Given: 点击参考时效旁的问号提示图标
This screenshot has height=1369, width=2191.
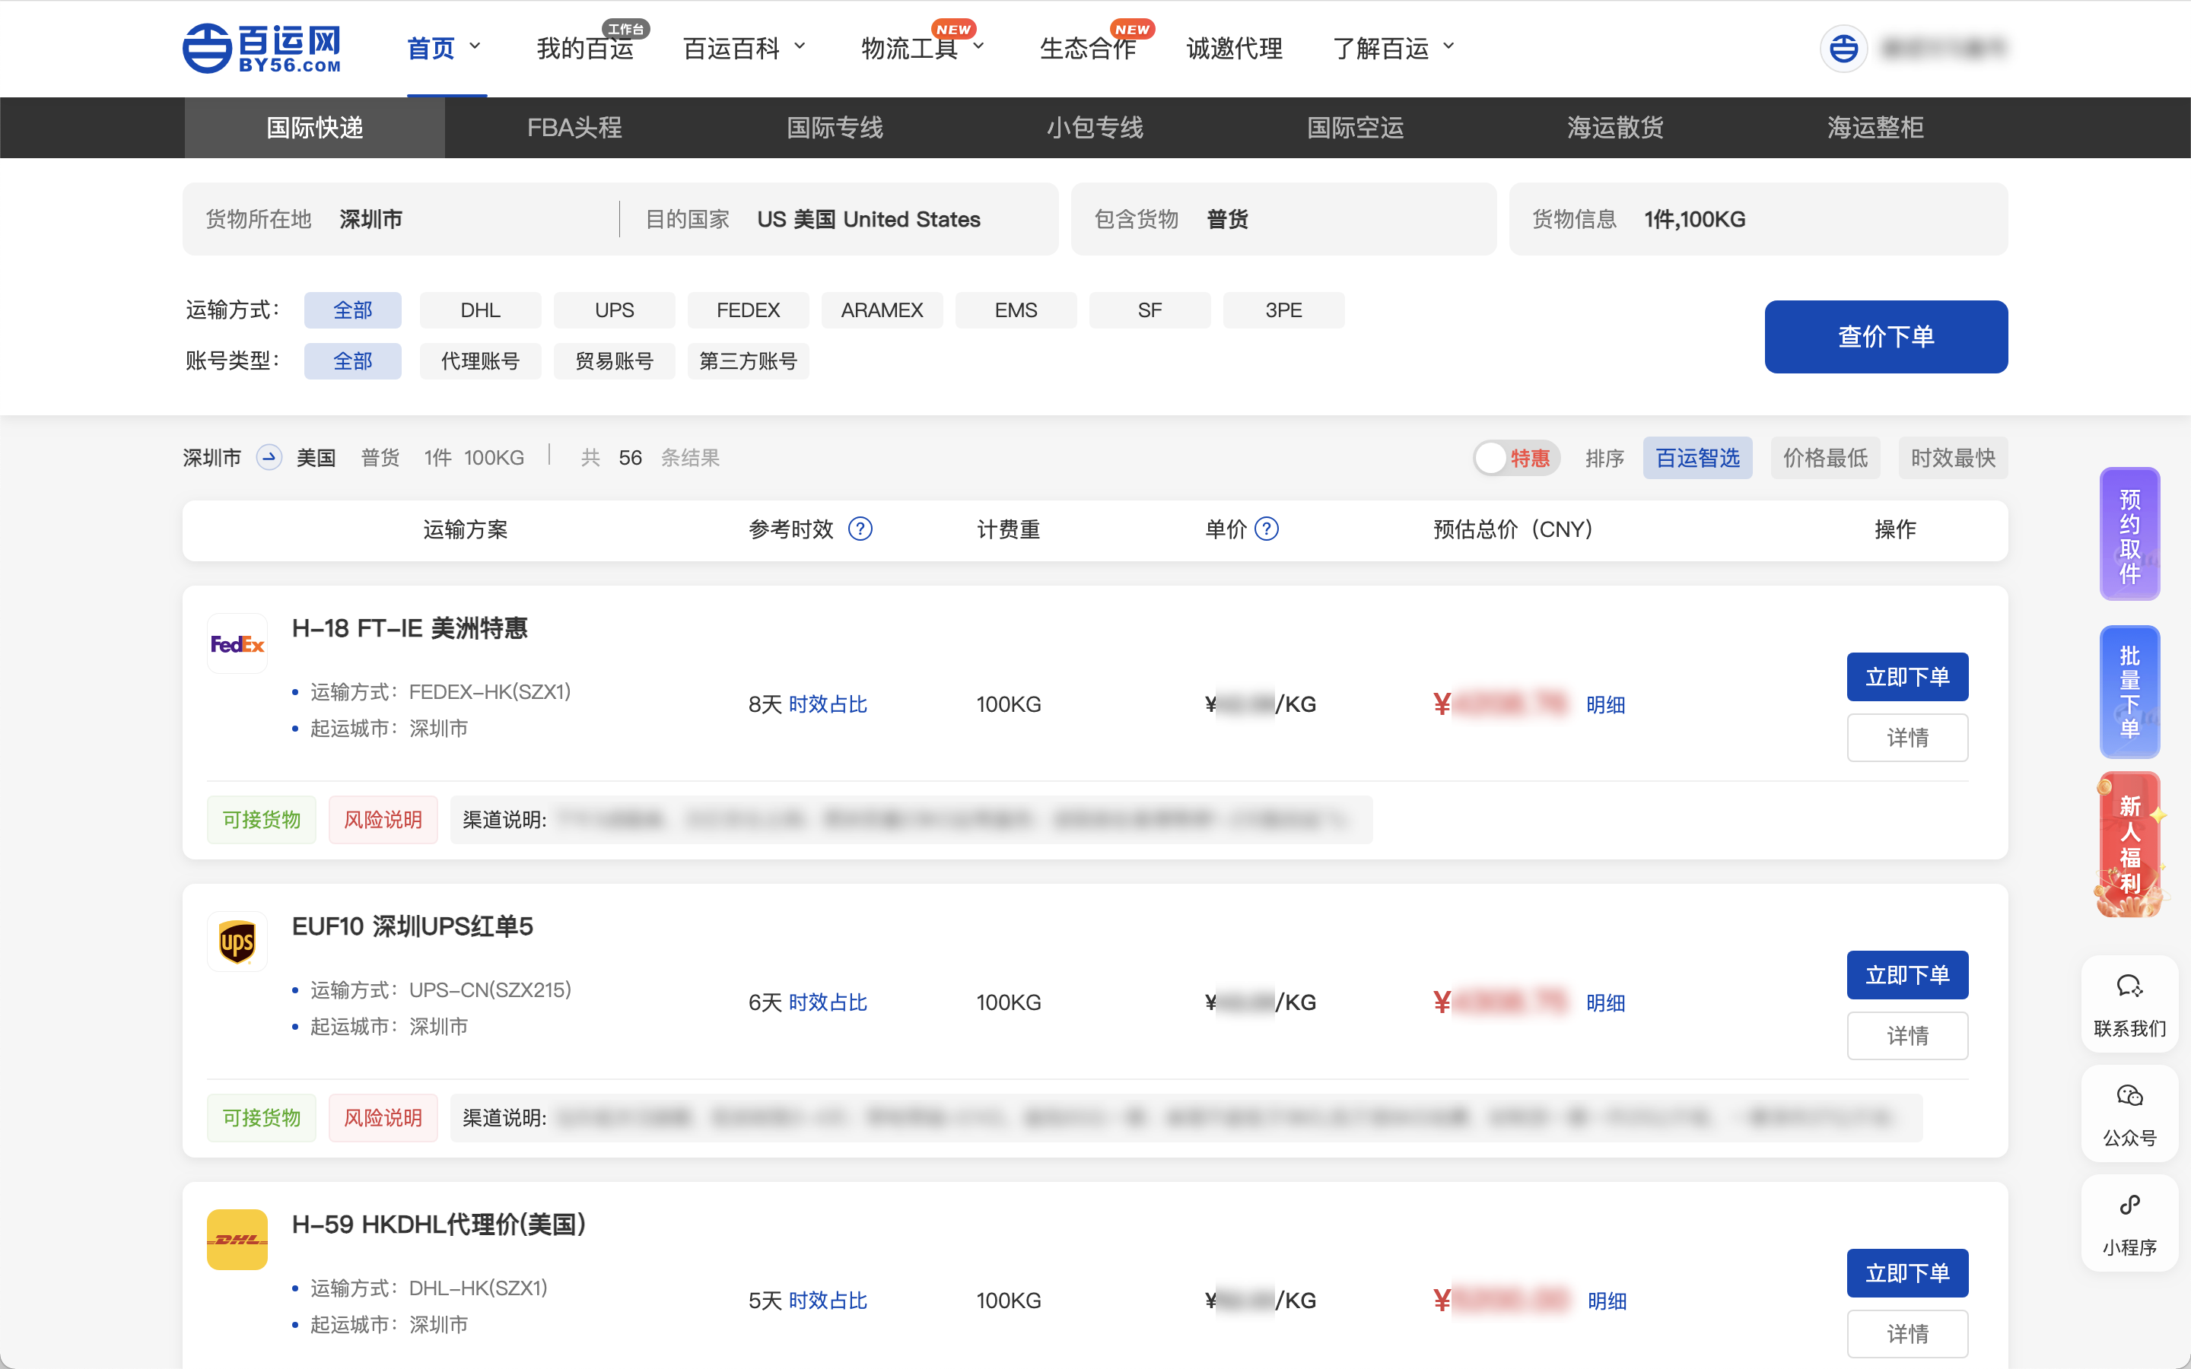Looking at the screenshot, I should (x=860, y=529).
